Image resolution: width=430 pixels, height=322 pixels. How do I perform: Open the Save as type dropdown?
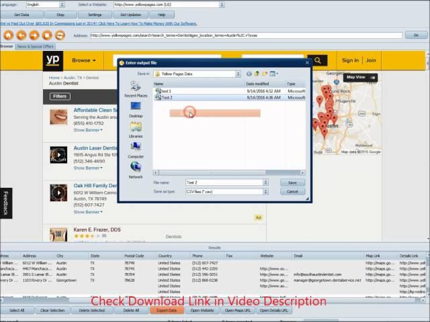click(x=265, y=192)
